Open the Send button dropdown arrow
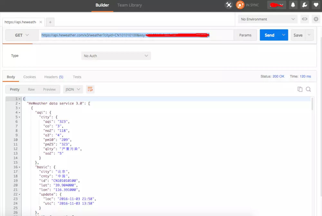This screenshot has width=322, height=216. [284, 35]
